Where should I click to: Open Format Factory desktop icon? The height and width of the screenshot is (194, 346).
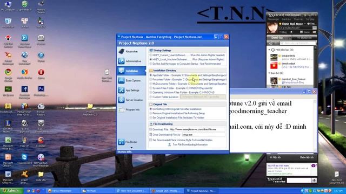41,109
